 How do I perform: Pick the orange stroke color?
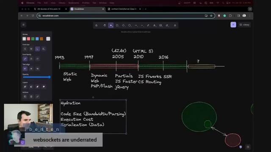point(41,39)
